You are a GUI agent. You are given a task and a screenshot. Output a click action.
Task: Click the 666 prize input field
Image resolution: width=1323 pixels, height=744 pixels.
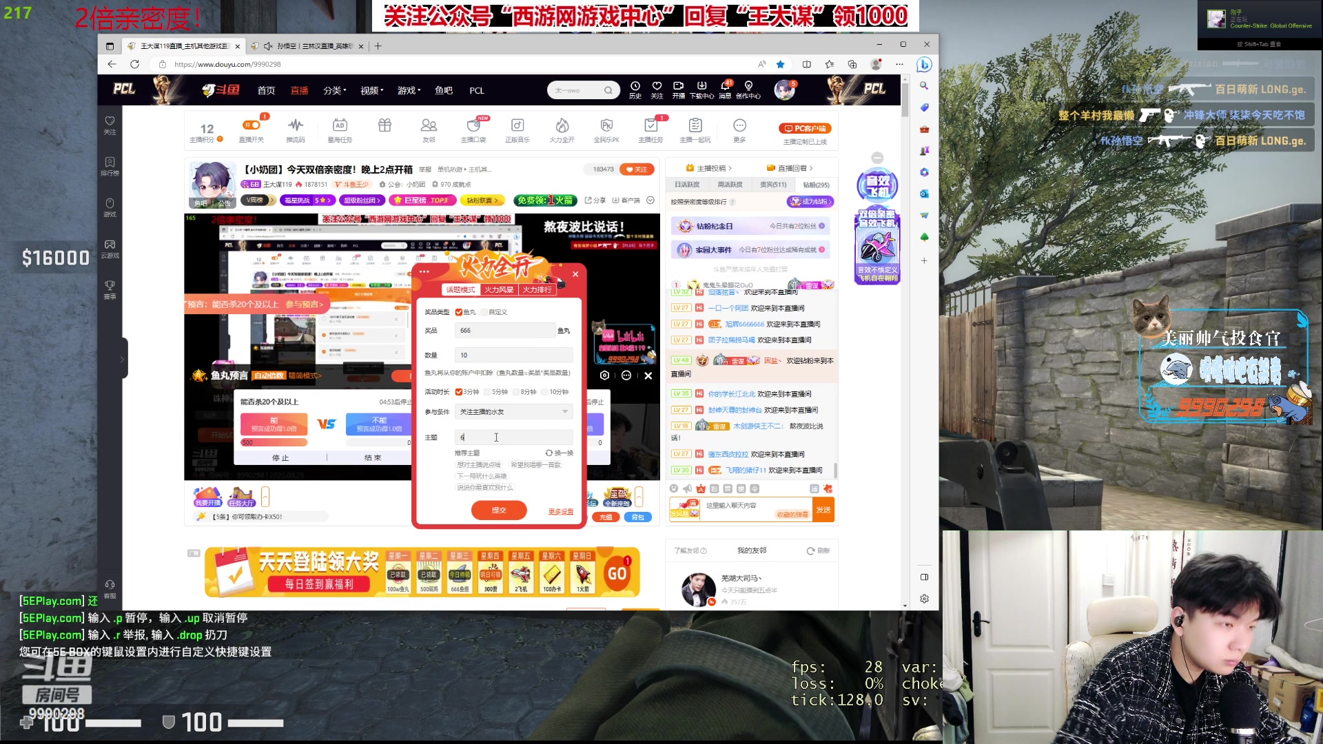pos(505,331)
